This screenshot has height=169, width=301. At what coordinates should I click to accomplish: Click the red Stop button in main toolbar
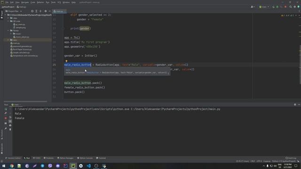point(285,7)
